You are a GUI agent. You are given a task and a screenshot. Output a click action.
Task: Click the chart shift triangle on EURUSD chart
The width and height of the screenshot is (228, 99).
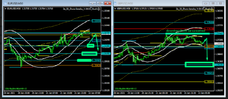[x=91, y=8]
